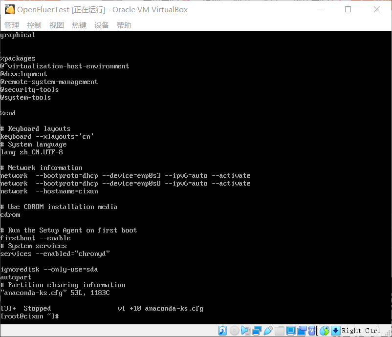Click the virtualization CPU chip indicator

pos(312,331)
